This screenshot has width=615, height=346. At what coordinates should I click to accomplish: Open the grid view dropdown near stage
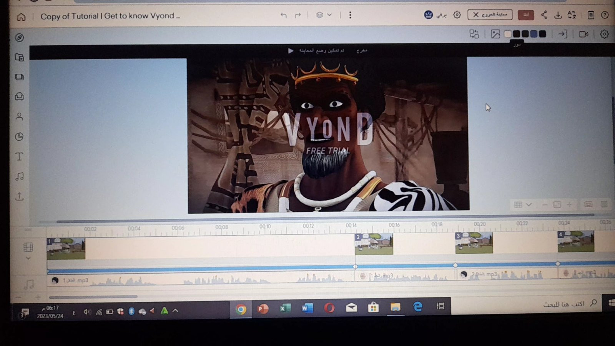pos(523,205)
